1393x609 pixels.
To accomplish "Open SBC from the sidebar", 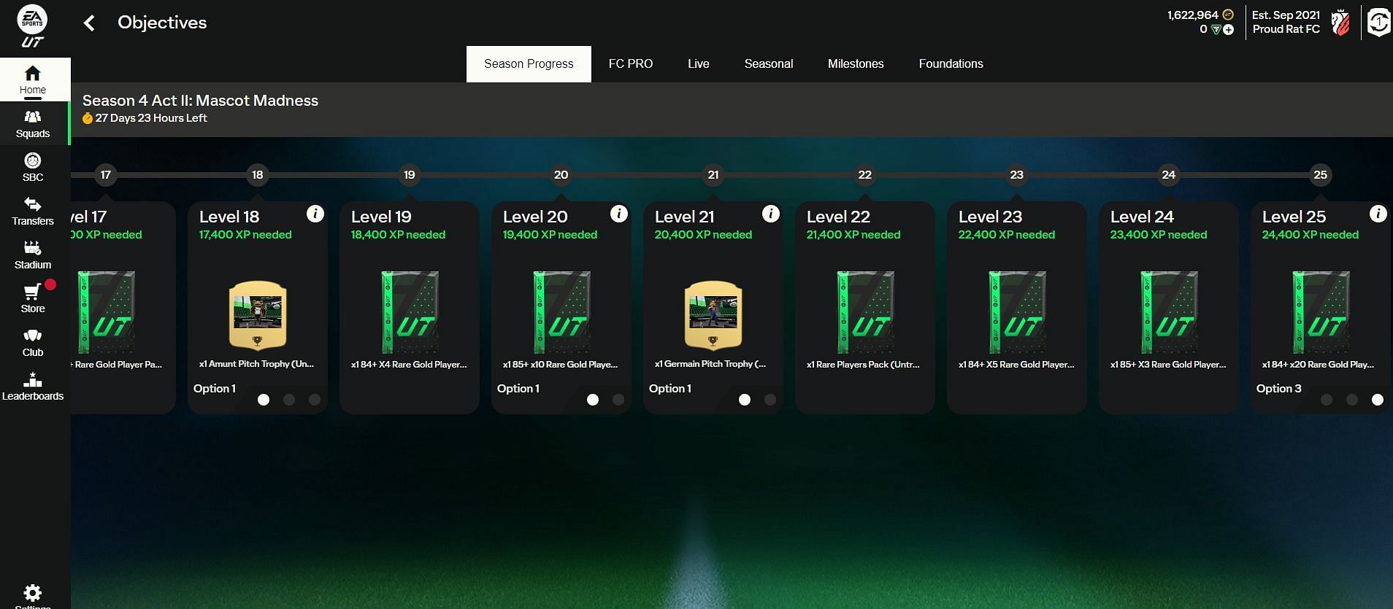I will [33, 168].
